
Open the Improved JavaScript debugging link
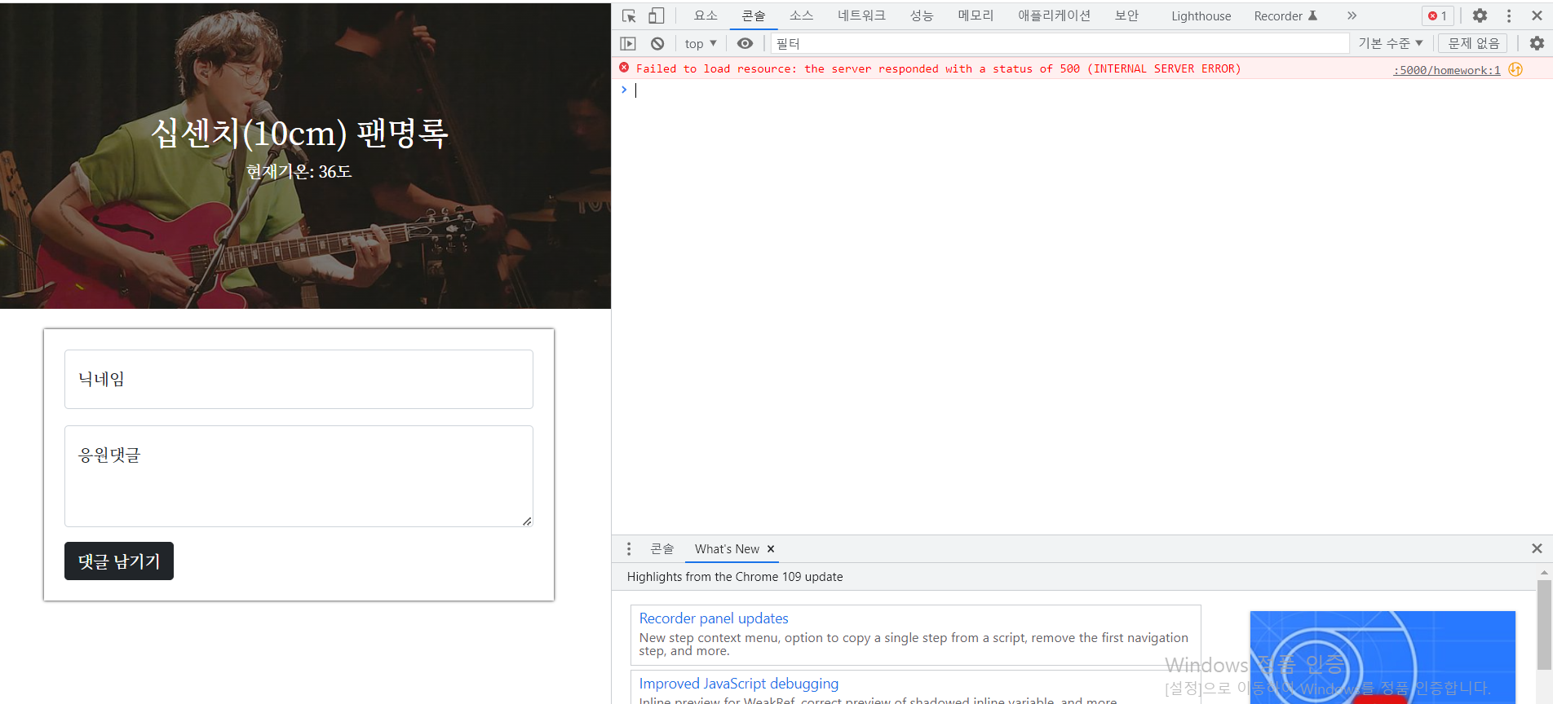[x=739, y=684]
